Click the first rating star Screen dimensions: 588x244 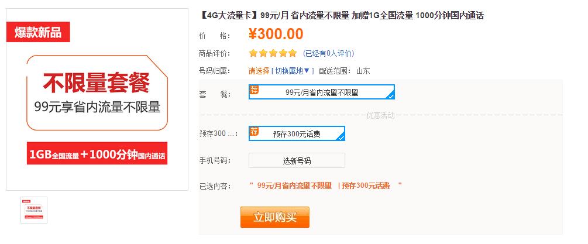pyautogui.click(x=253, y=53)
